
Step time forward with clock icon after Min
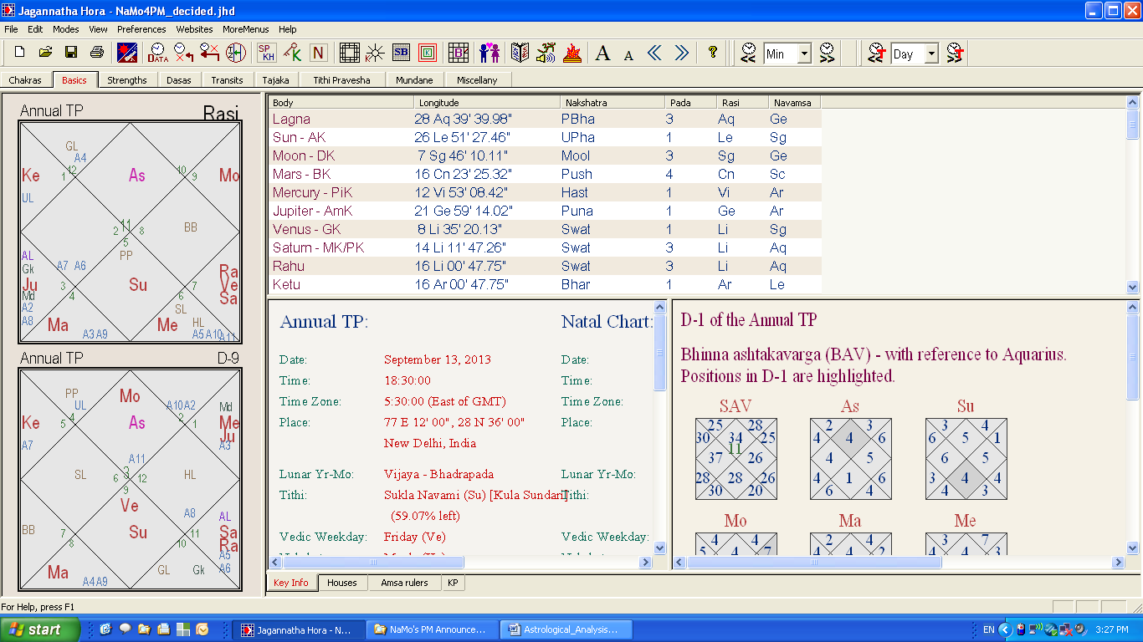[827, 53]
